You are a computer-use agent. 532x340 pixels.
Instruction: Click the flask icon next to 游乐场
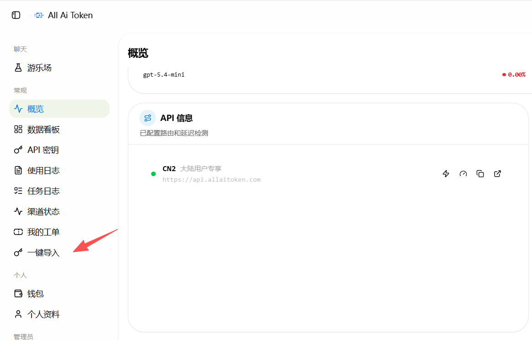click(x=18, y=68)
